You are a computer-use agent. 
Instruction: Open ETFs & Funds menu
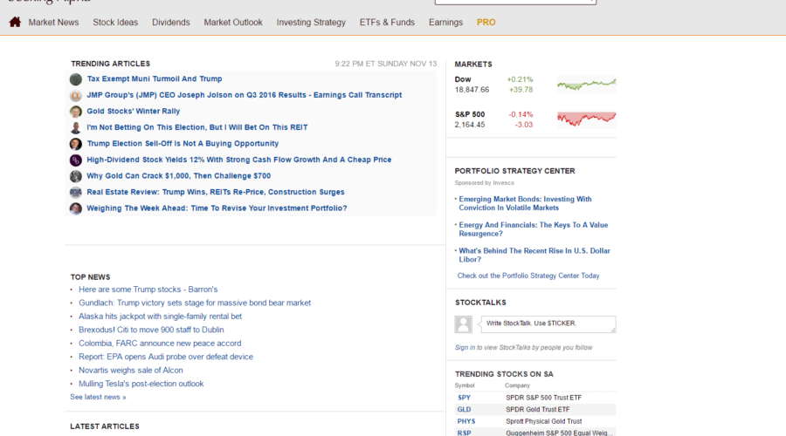[387, 23]
